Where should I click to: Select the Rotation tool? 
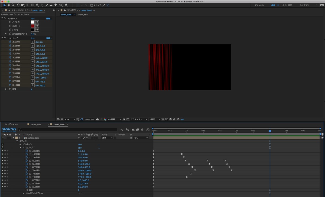18,5
